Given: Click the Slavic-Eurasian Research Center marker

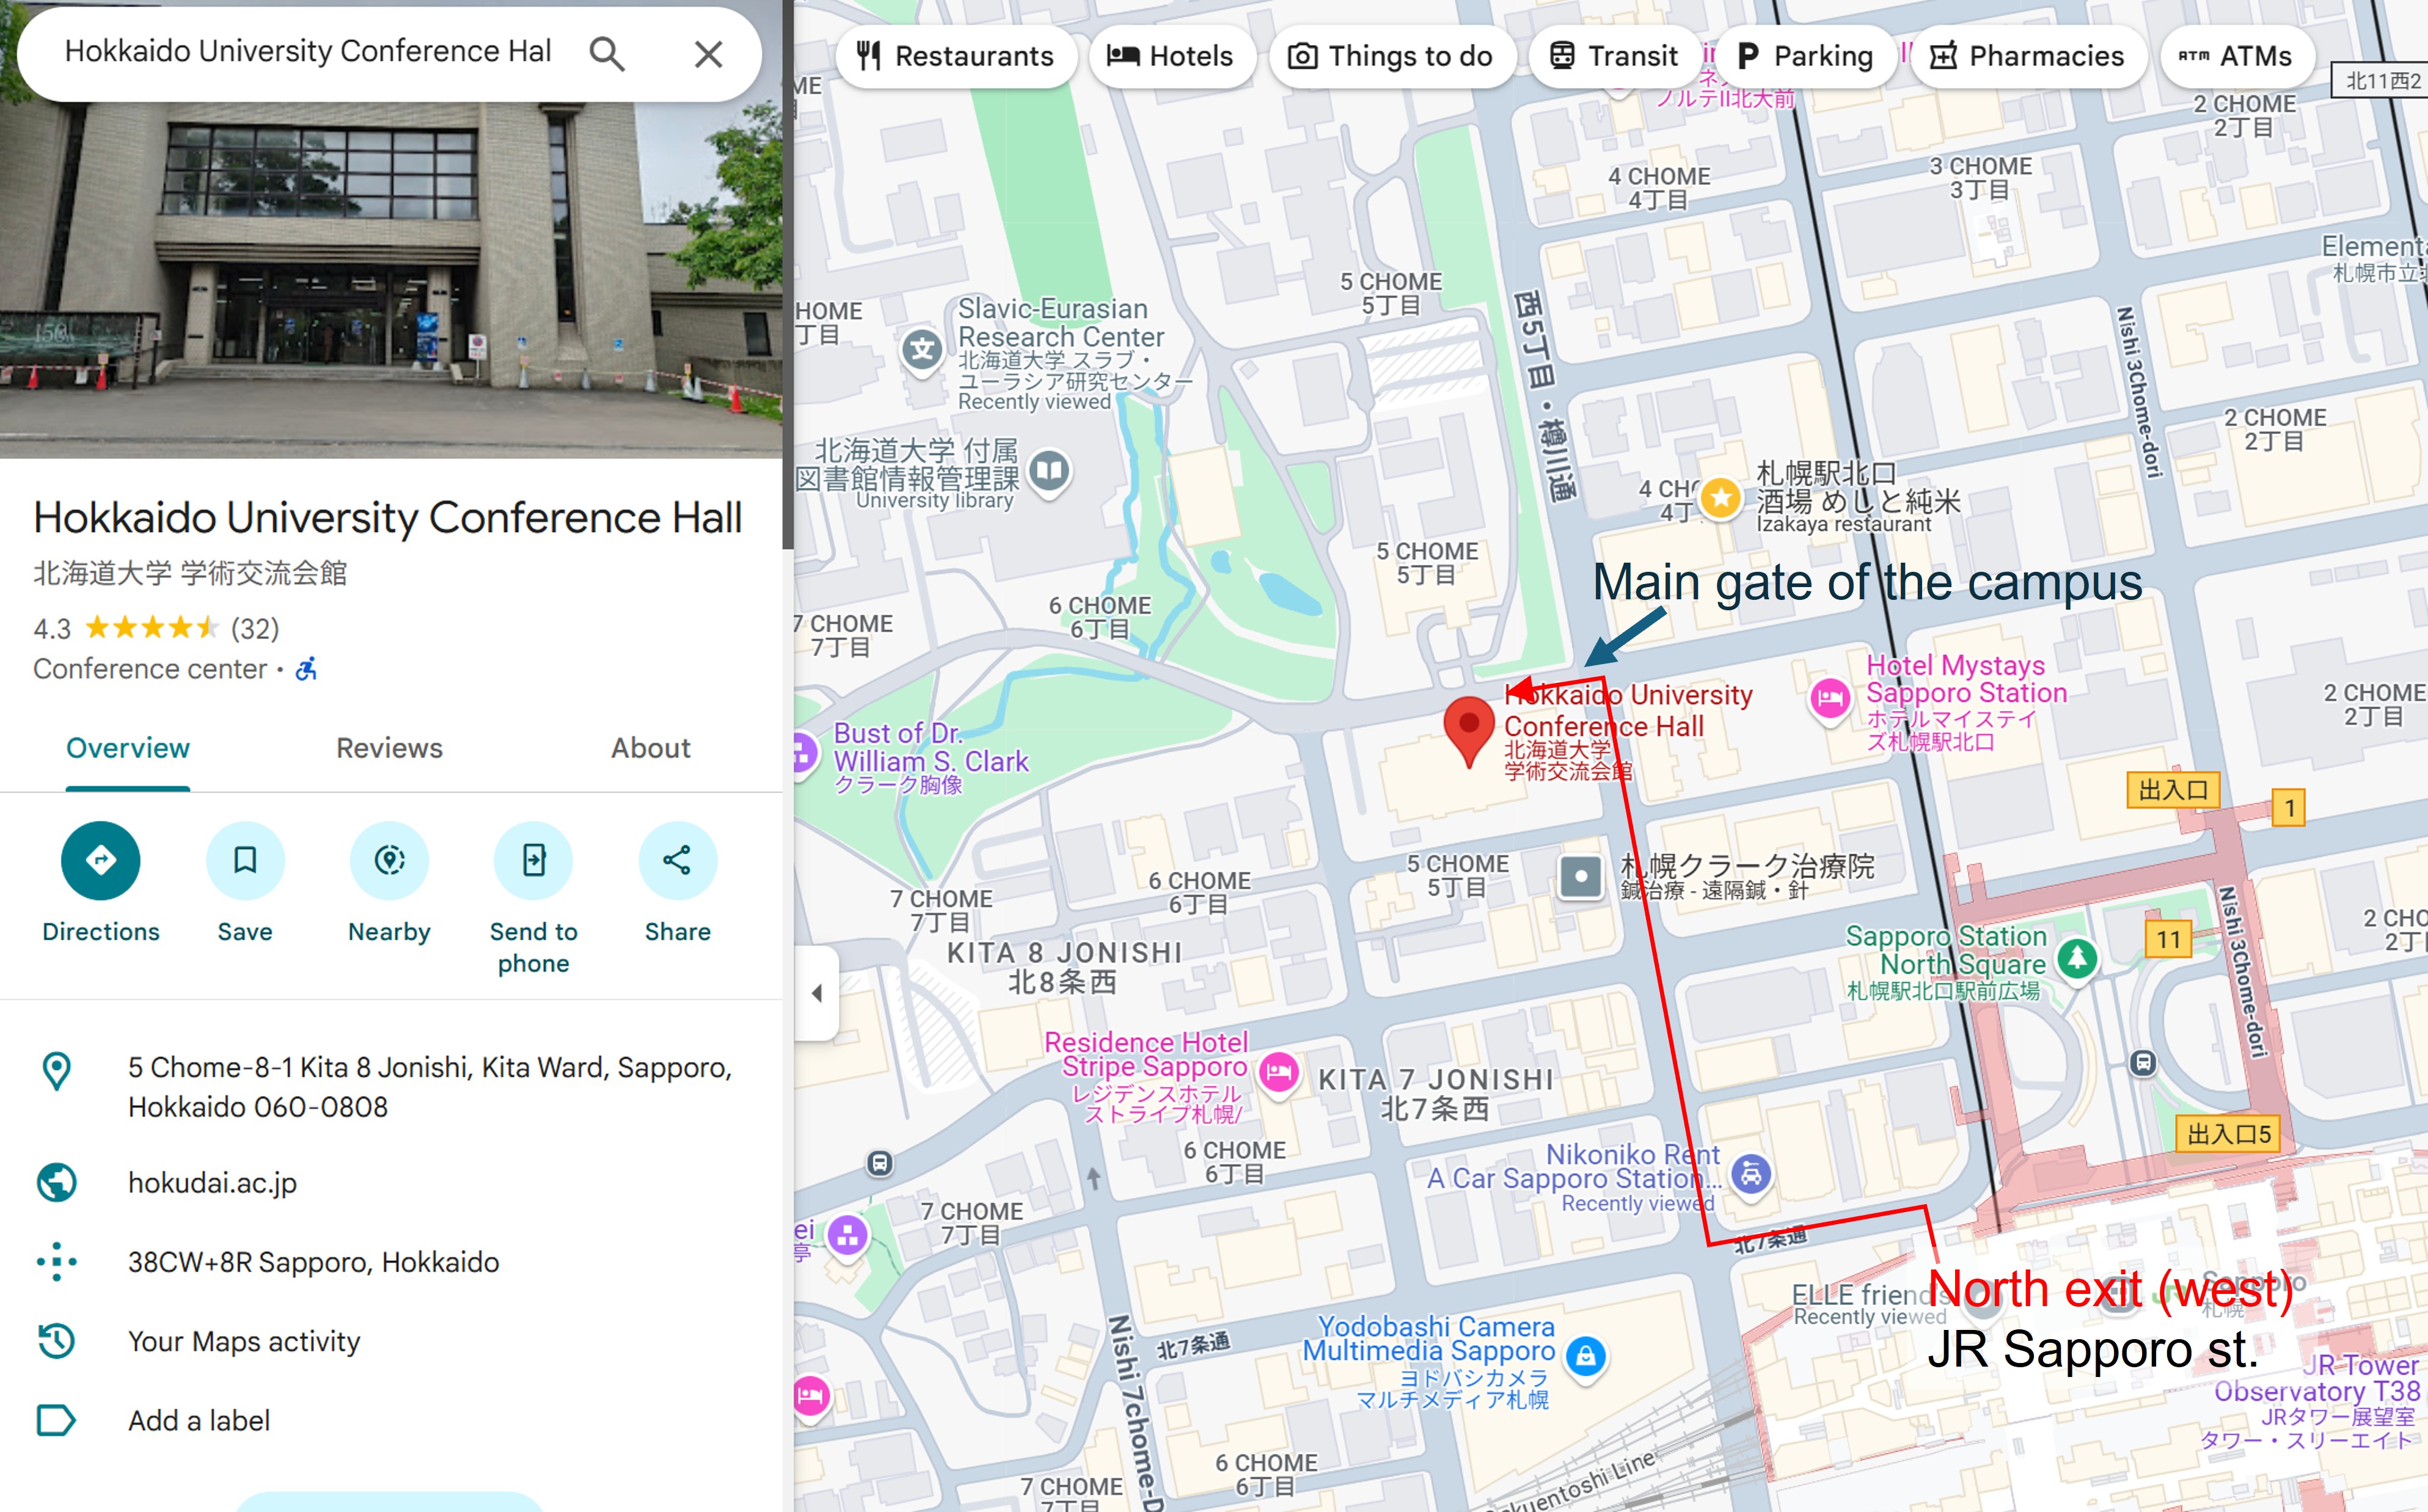Looking at the screenshot, I should (922, 351).
